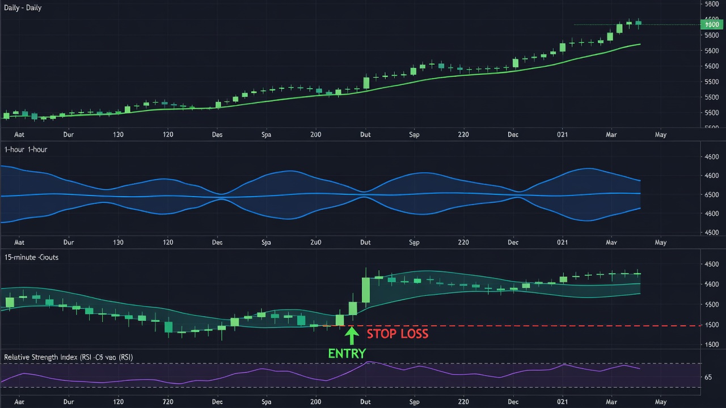
Task: Click the green ENTRY label
Action: pos(347,354)
